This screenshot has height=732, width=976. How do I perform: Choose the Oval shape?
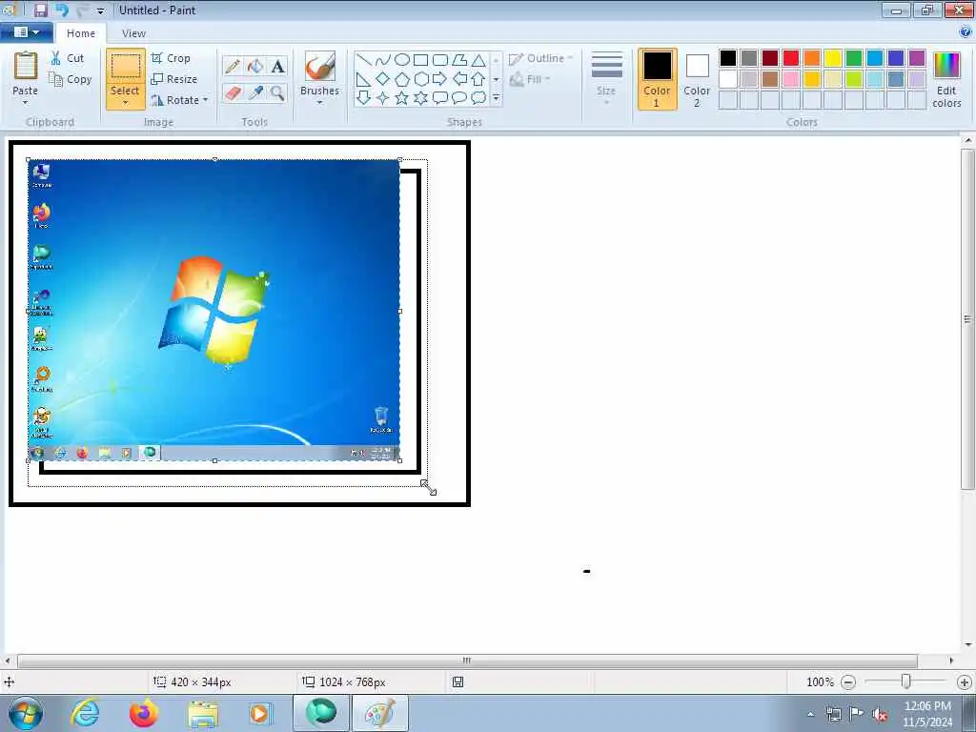tap(402, 60)
